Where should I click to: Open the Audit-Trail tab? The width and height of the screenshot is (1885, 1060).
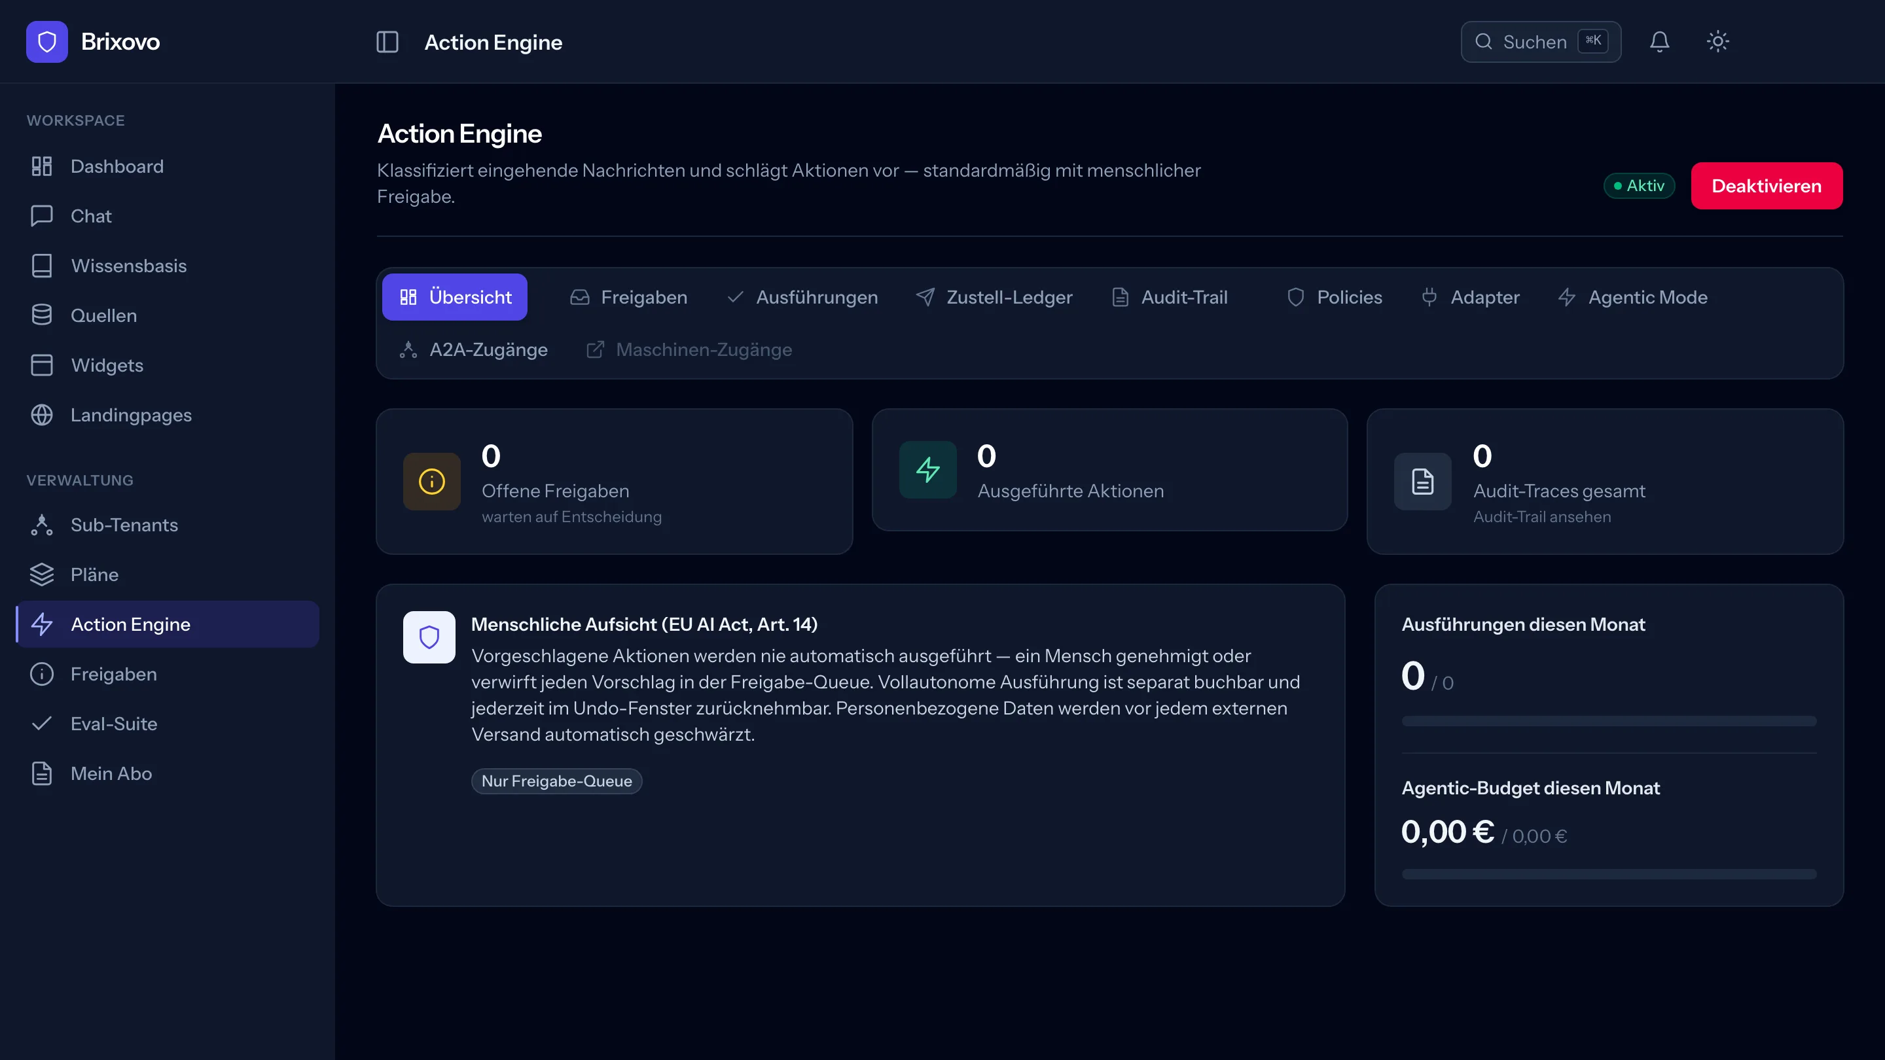(1170, 297)
